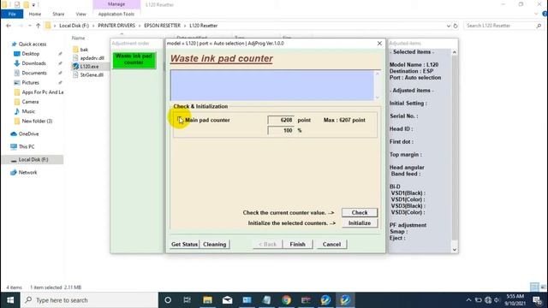Click the main pad counter point value field
The height and width of the screenshot is (308, 548).
[281, 120]
